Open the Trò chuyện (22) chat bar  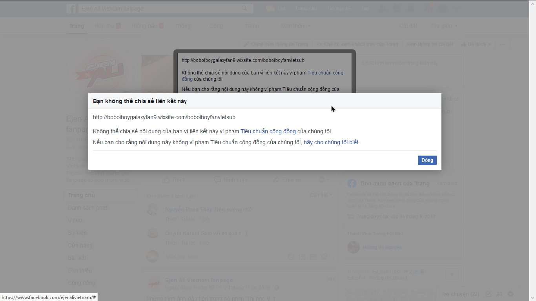[460, 294]
